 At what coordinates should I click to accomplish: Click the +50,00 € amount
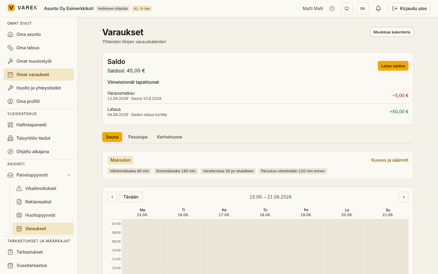click(399, 112)
